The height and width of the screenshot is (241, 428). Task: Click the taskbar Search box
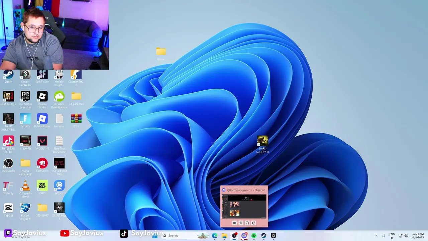[x=185, y=236]
